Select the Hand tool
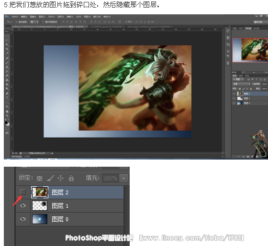 tap(7, 111)
